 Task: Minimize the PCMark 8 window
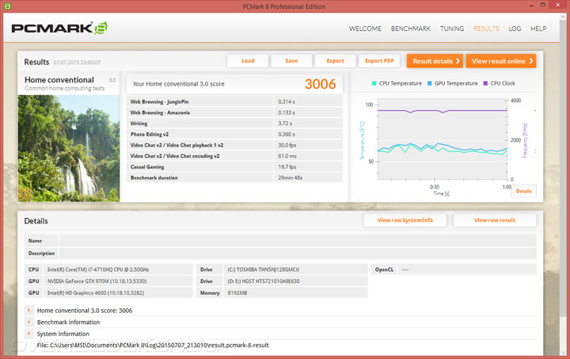532,6
